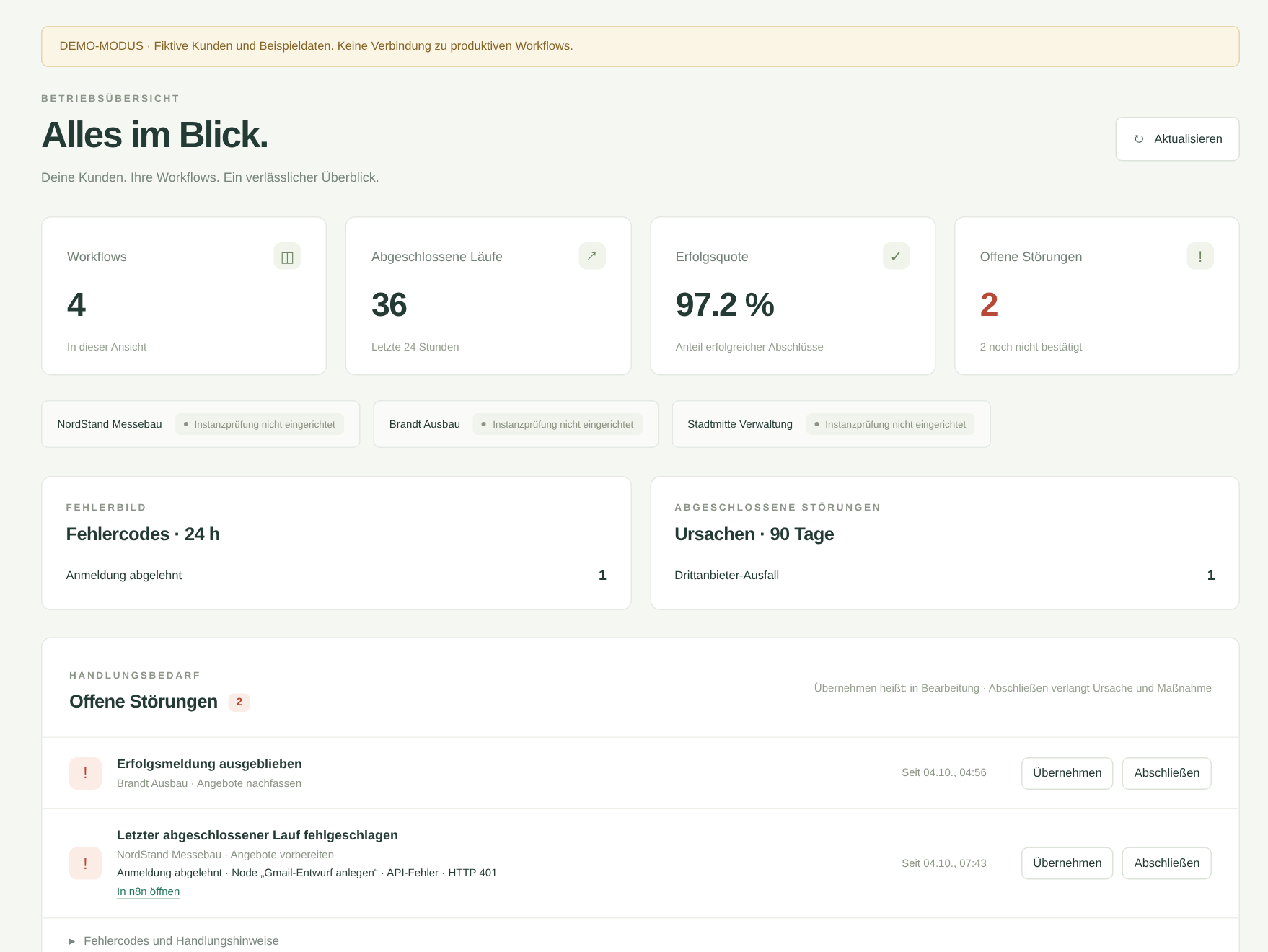
Task: Click 'Ursachen · 90 Tage' heading
Action: (x=754, y=534)
